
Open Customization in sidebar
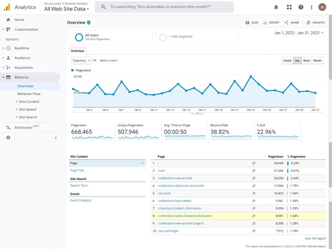click(26, 30)
